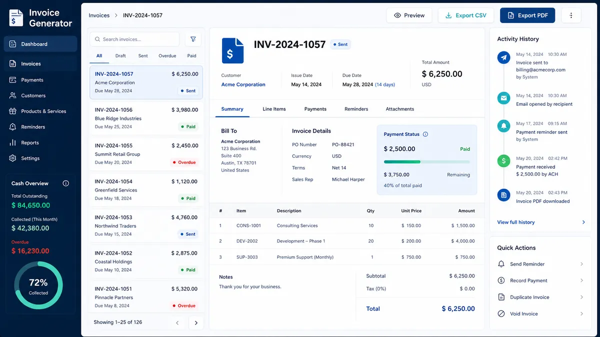Click the Duplicate Invoice copy icon

tap(501, 297)
